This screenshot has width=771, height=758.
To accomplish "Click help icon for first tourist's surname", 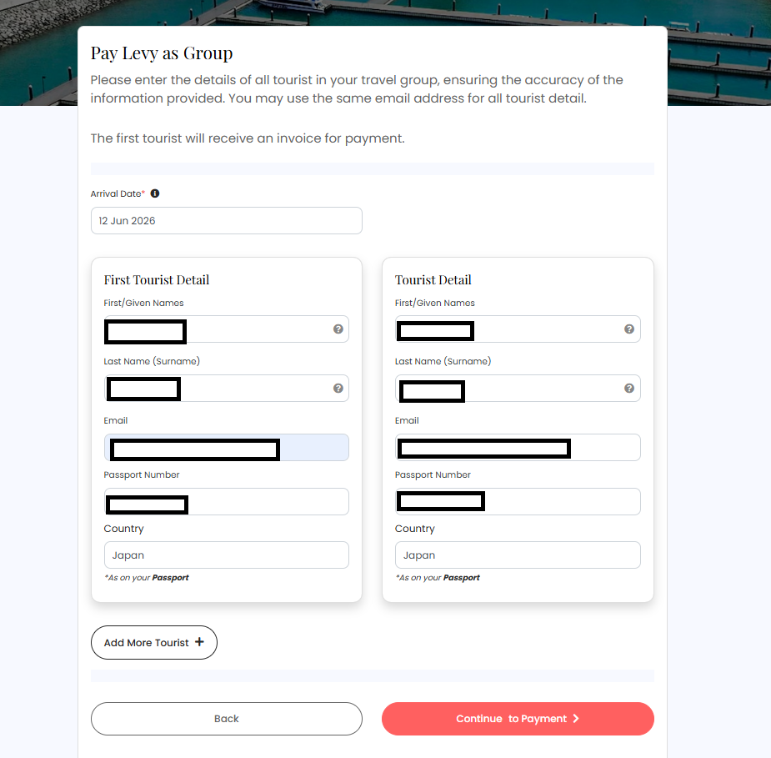I will point(338,388).
